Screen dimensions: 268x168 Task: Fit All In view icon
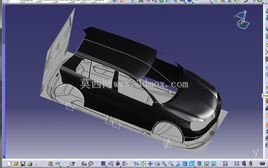coord(143,164)
